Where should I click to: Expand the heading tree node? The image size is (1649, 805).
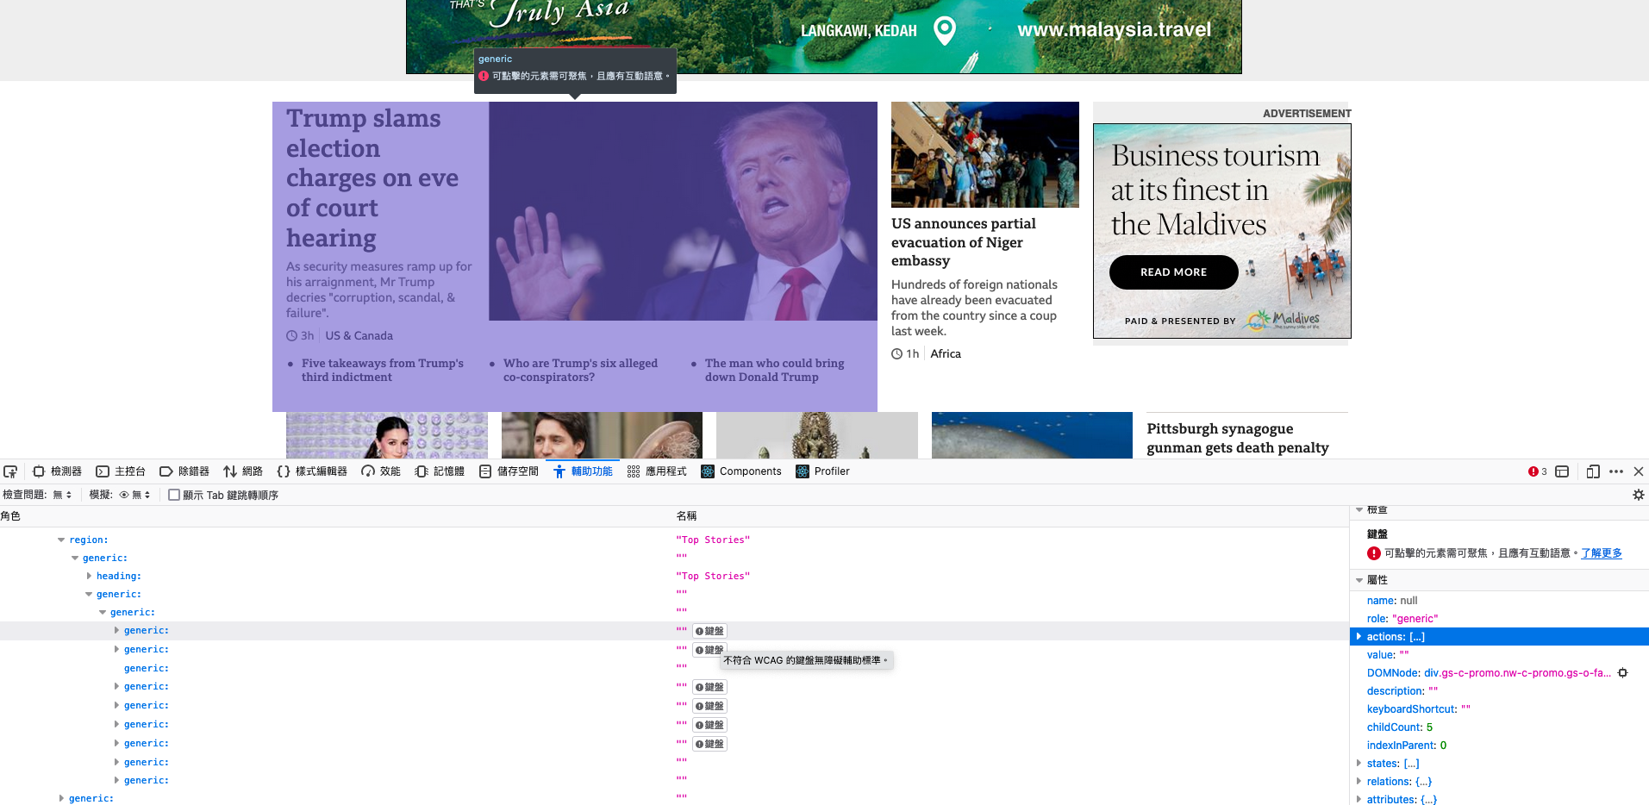(x=89, y=576)
